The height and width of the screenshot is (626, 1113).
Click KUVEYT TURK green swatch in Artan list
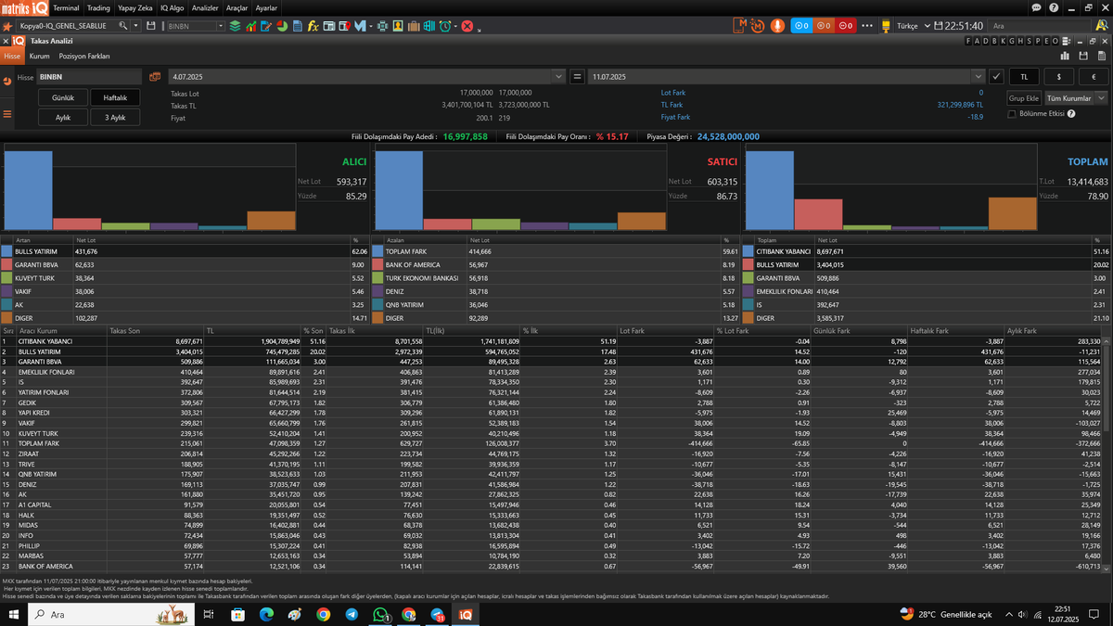click(6, 277)
